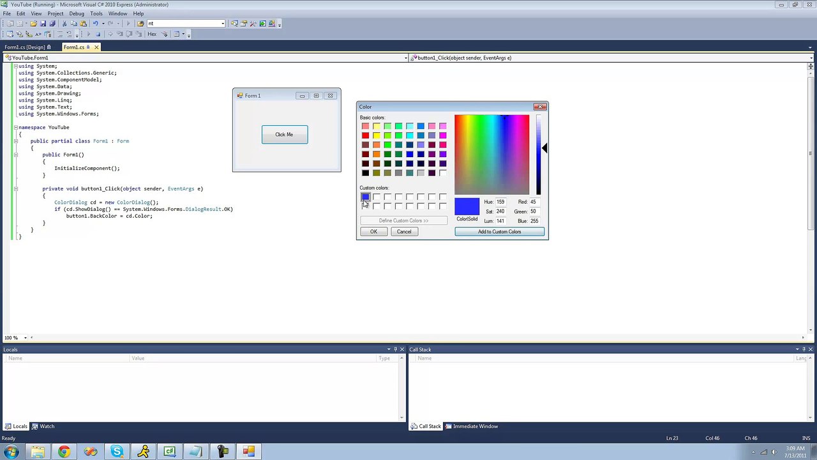
Task: Select the white basic color swatch
Action: (443, 172)
